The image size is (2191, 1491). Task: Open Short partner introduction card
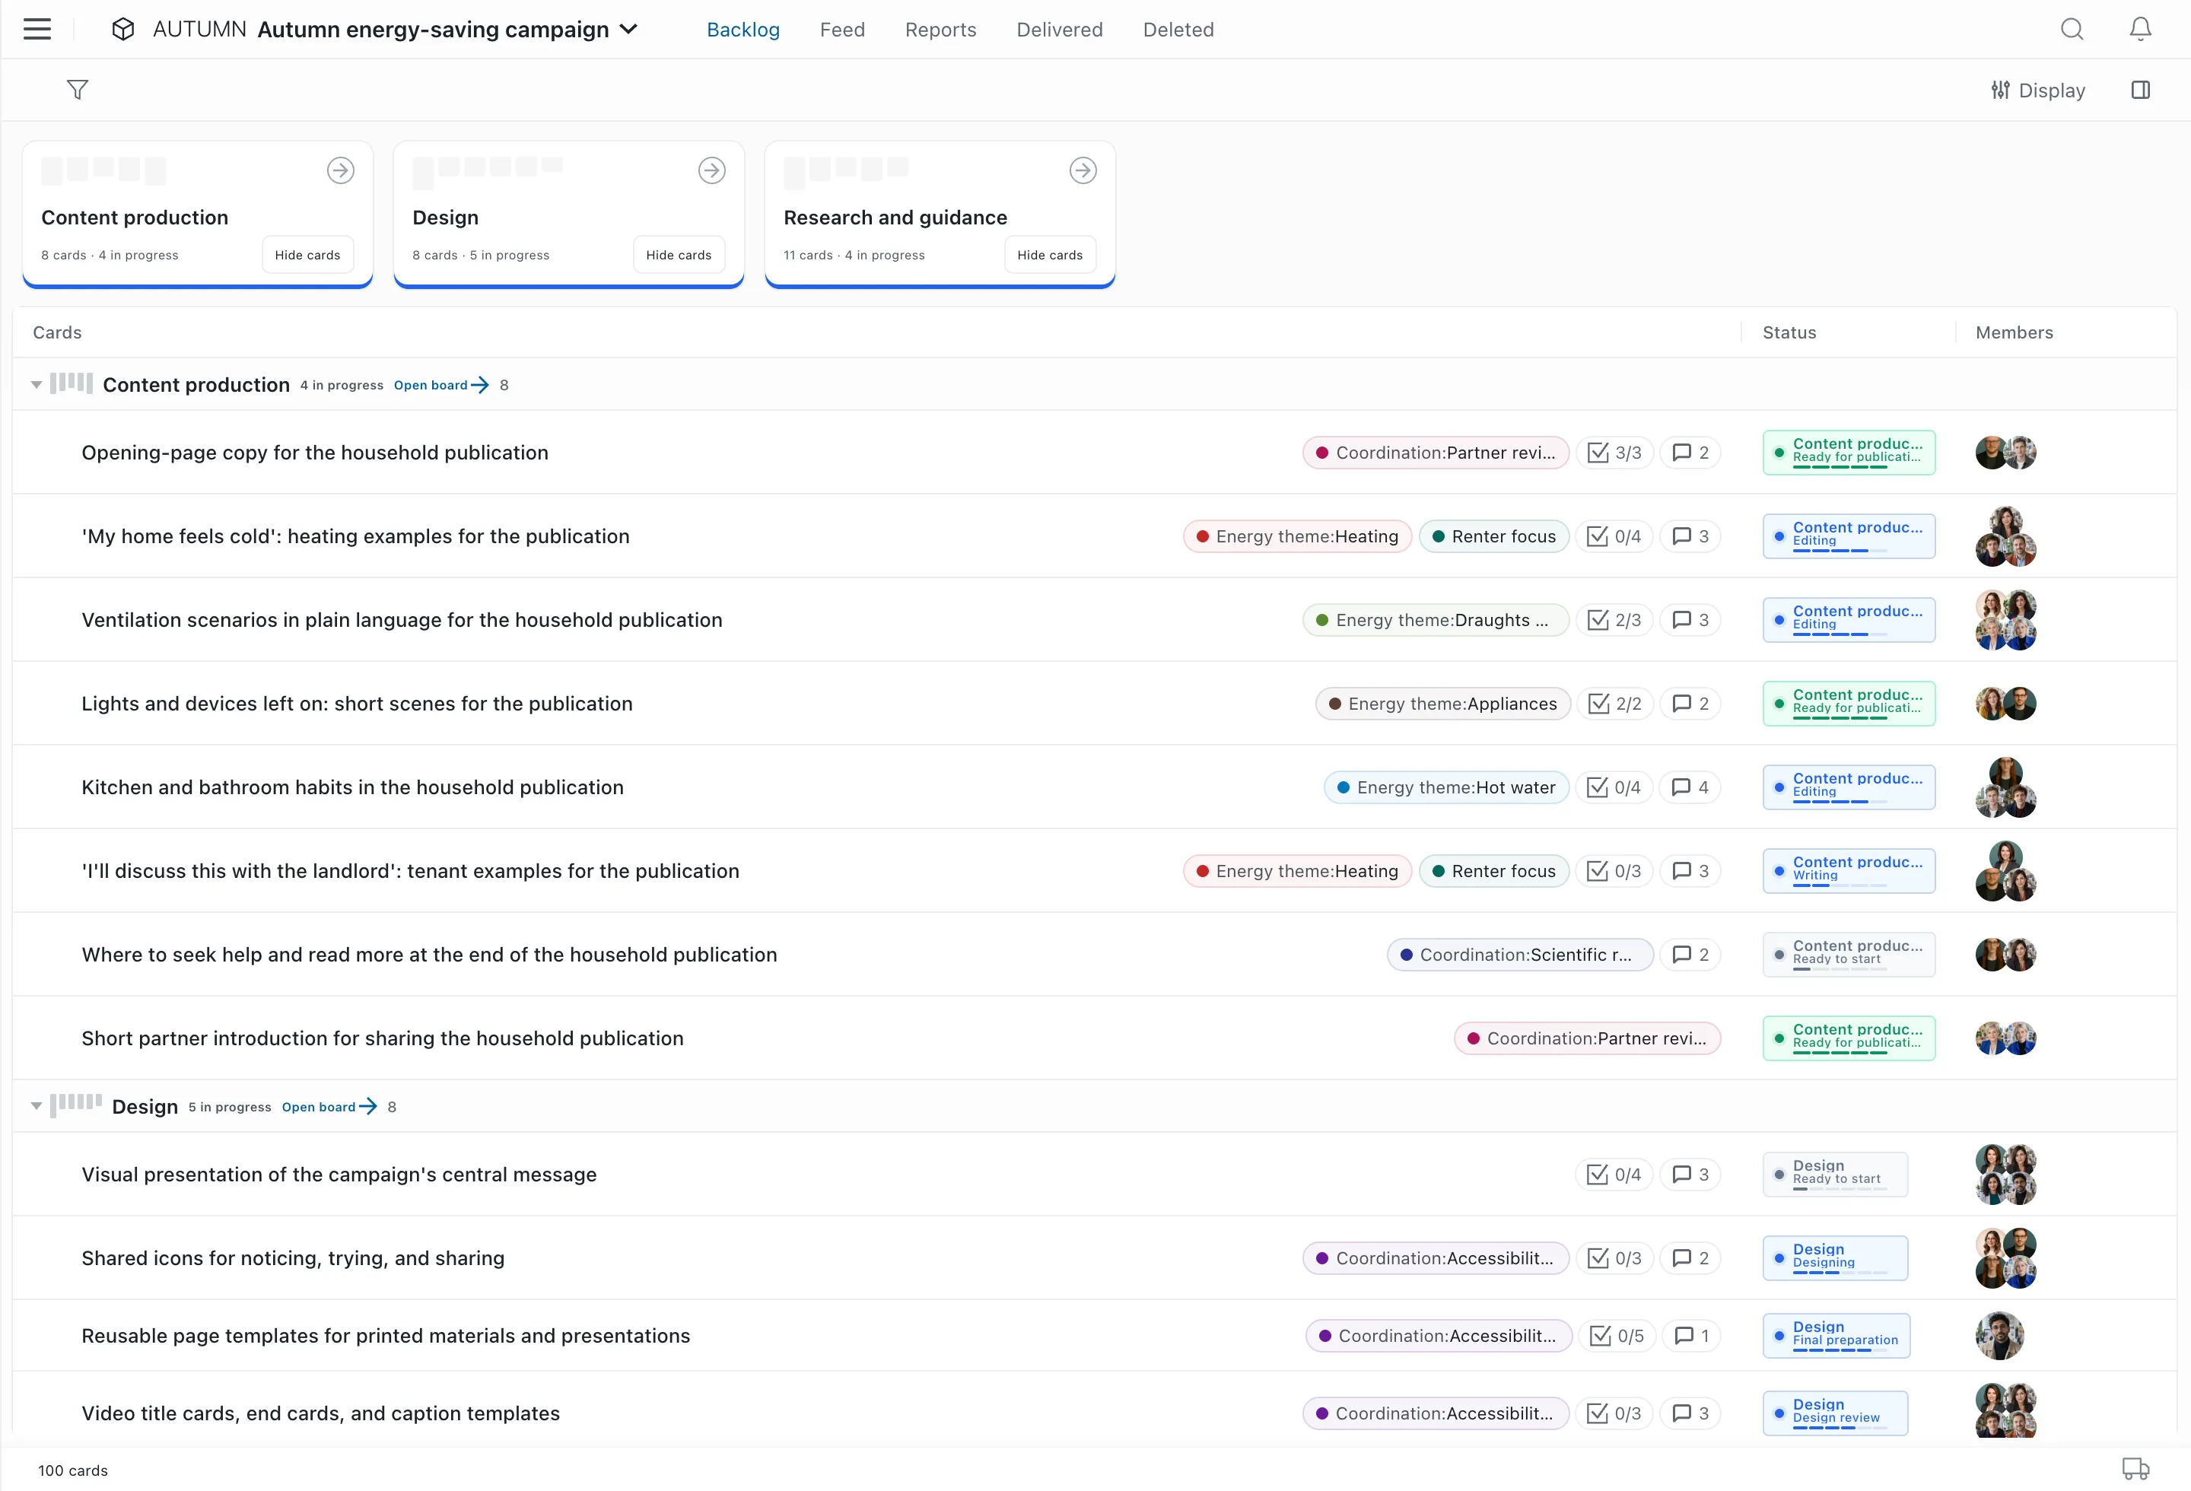[x=382, y=1038]
